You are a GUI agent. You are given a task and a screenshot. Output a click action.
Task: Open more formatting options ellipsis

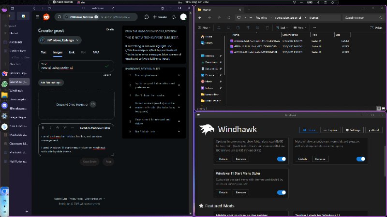point(72,128)
